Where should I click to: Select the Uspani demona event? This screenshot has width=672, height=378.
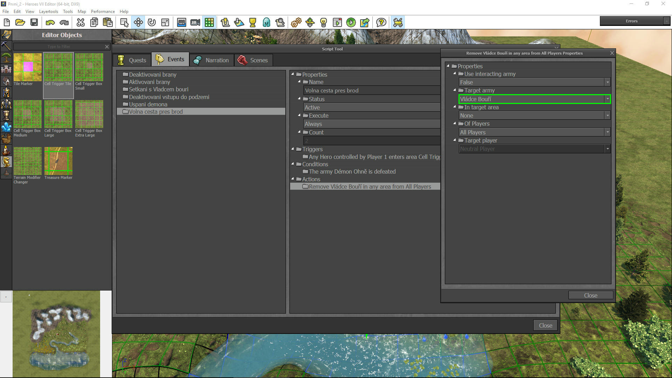coord(201,104)
